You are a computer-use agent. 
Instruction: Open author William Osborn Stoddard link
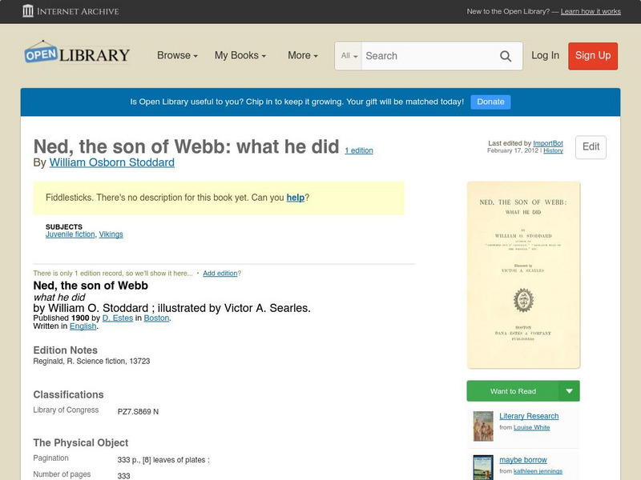[111, 162]
